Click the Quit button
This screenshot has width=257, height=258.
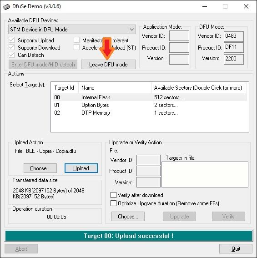(236, 248)
